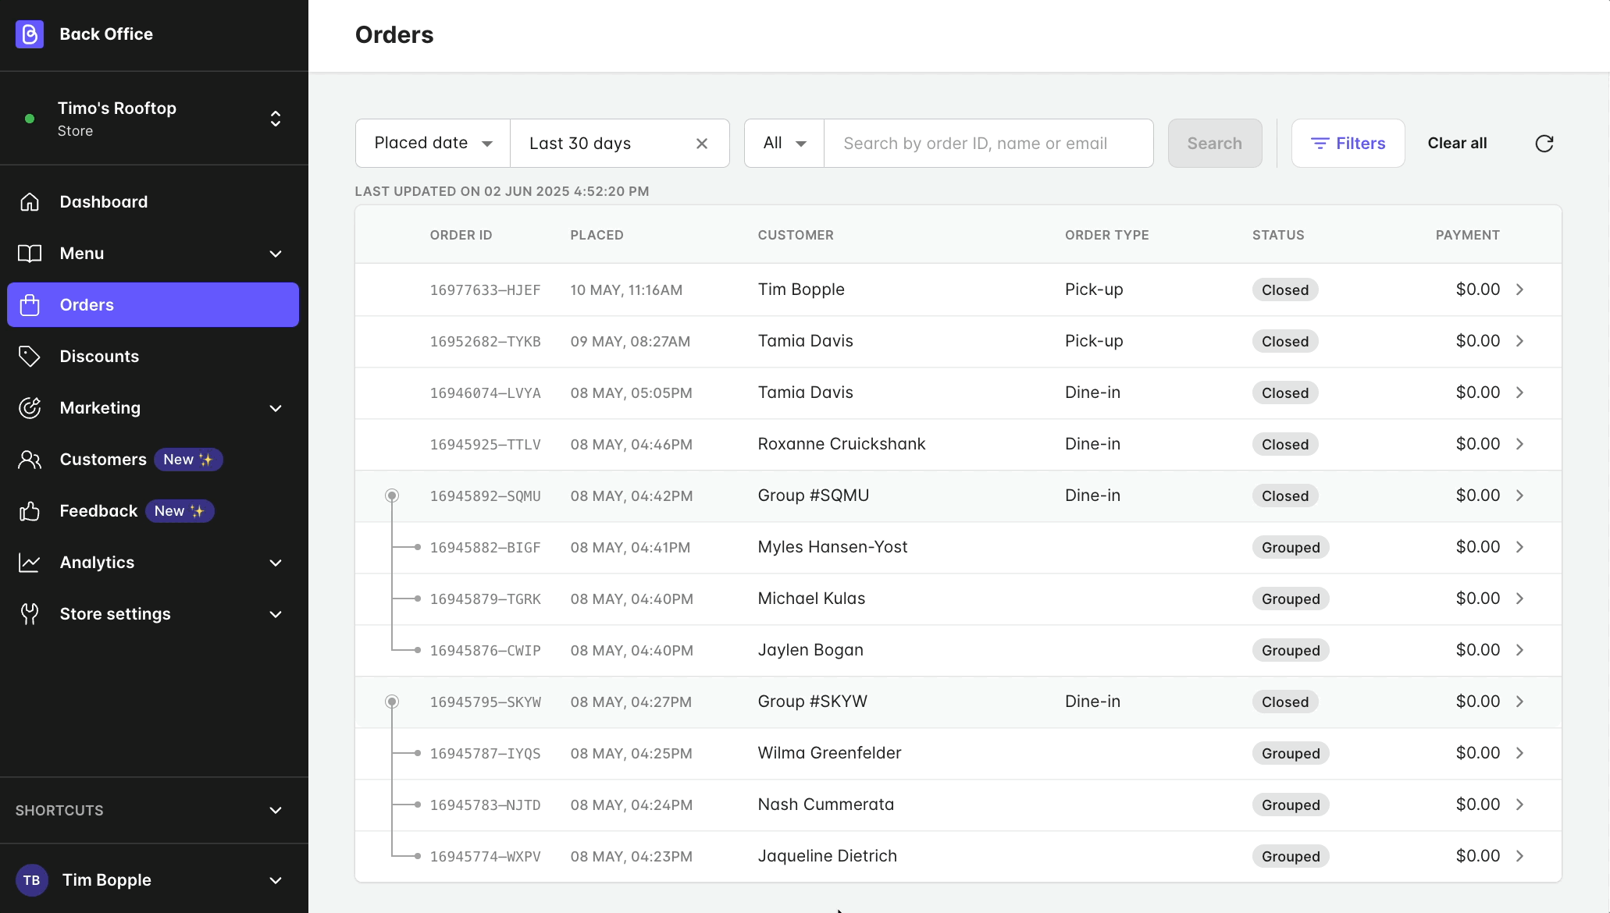Open the Filters panel
Viewport: 1610px width, 913px height.
click(1348, 144)
